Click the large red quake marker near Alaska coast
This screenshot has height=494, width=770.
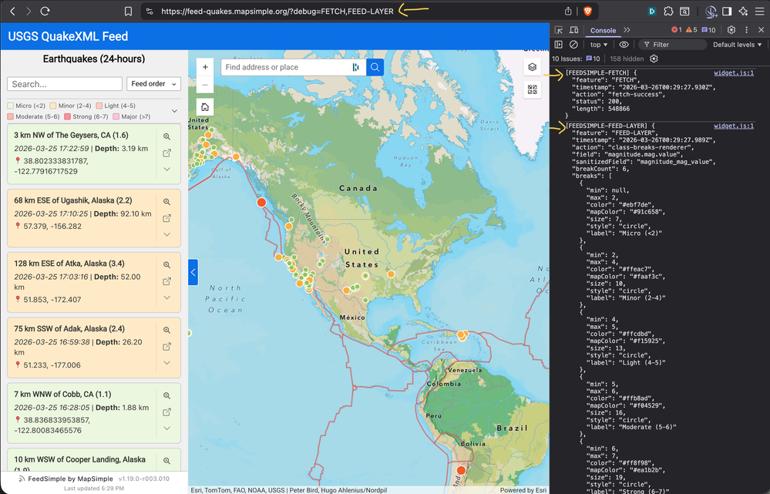click(x=262, y=203)
